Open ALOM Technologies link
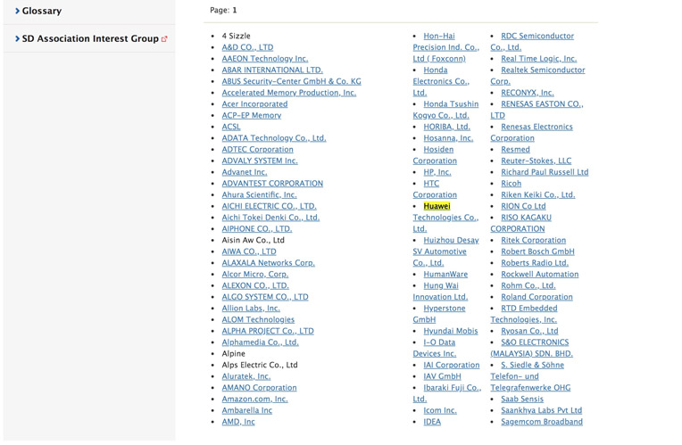 (258, 319)
